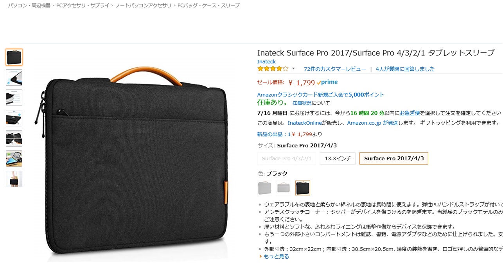Choose the 13.3インチ size option
This screenshot has height=263, width=503.
[x=338, y=159]
